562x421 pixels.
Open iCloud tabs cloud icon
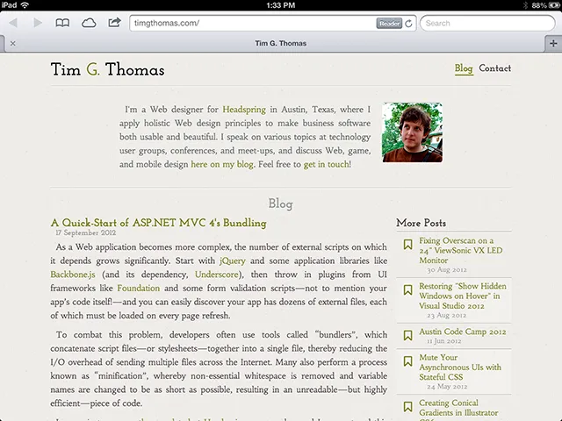coord(89,24)
